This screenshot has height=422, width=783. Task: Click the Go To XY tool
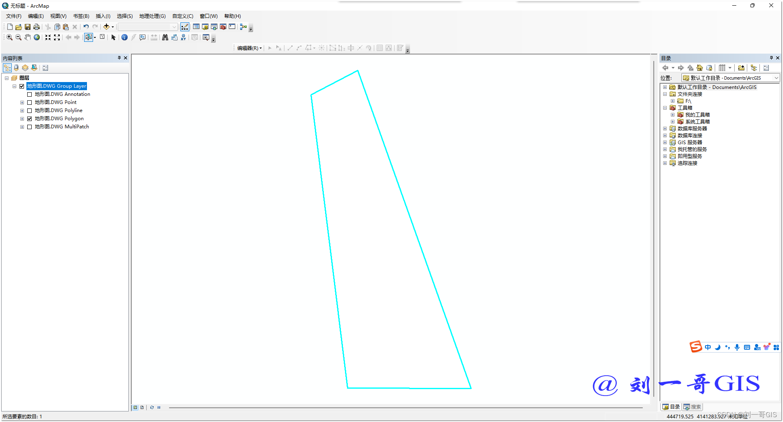tap(184, 37)
